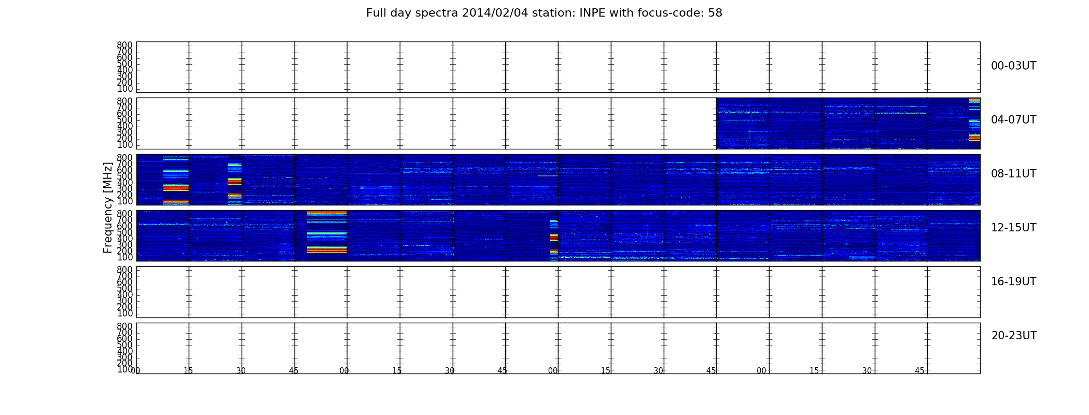The width and height of the screenshot is (1089, 415).
Task: Click the plot title mentioning station INPE
Action: tap(544, 13)
